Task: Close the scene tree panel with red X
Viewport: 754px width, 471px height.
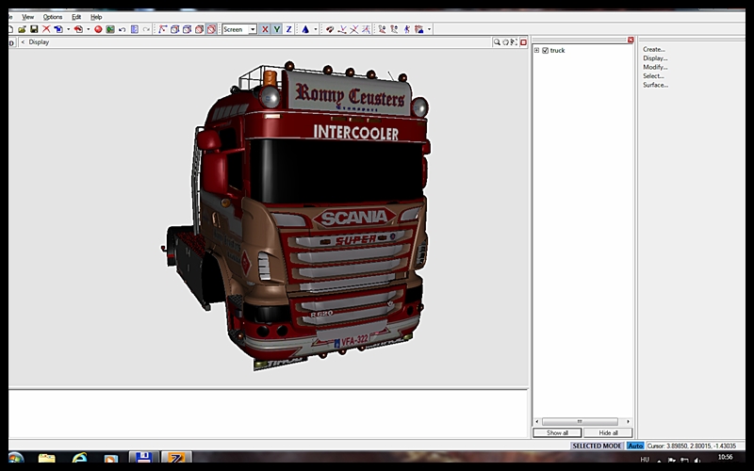Action: point(631,40)
